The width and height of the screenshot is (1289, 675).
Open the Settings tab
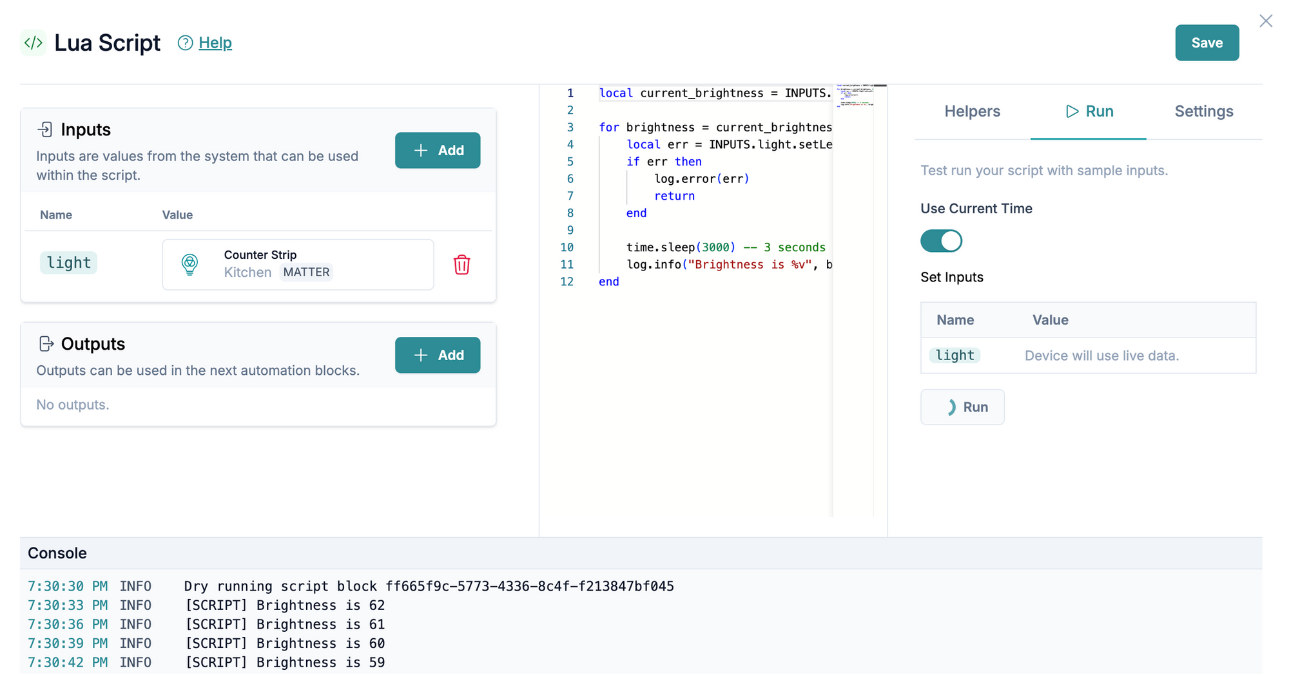1203,111
